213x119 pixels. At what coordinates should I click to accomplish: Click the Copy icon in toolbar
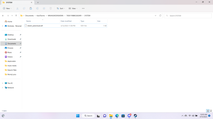[24, 8]
